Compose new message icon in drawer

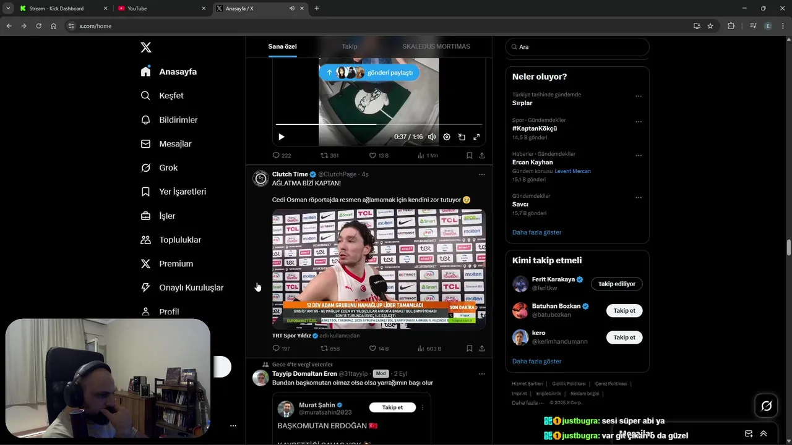click(749, 434)
